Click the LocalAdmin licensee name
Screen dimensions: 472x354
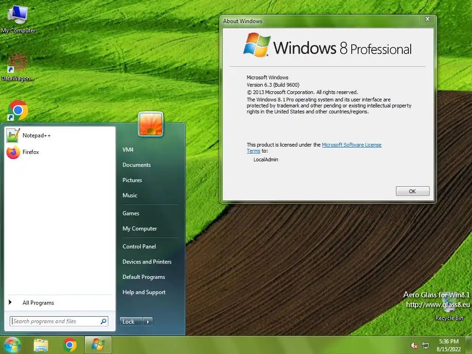pos(266,159)
